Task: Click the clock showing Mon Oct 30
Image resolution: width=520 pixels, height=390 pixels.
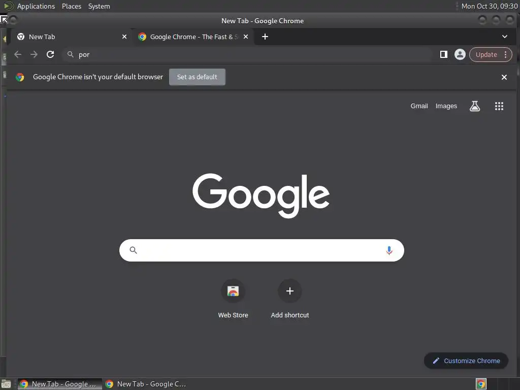Action: click(x=490, y=6)
